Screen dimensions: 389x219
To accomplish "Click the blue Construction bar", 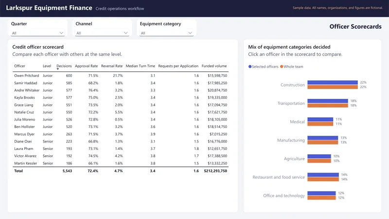I will pyautogui.click(x=333, y=82).
